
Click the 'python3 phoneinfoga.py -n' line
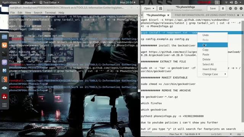[172, 116]
